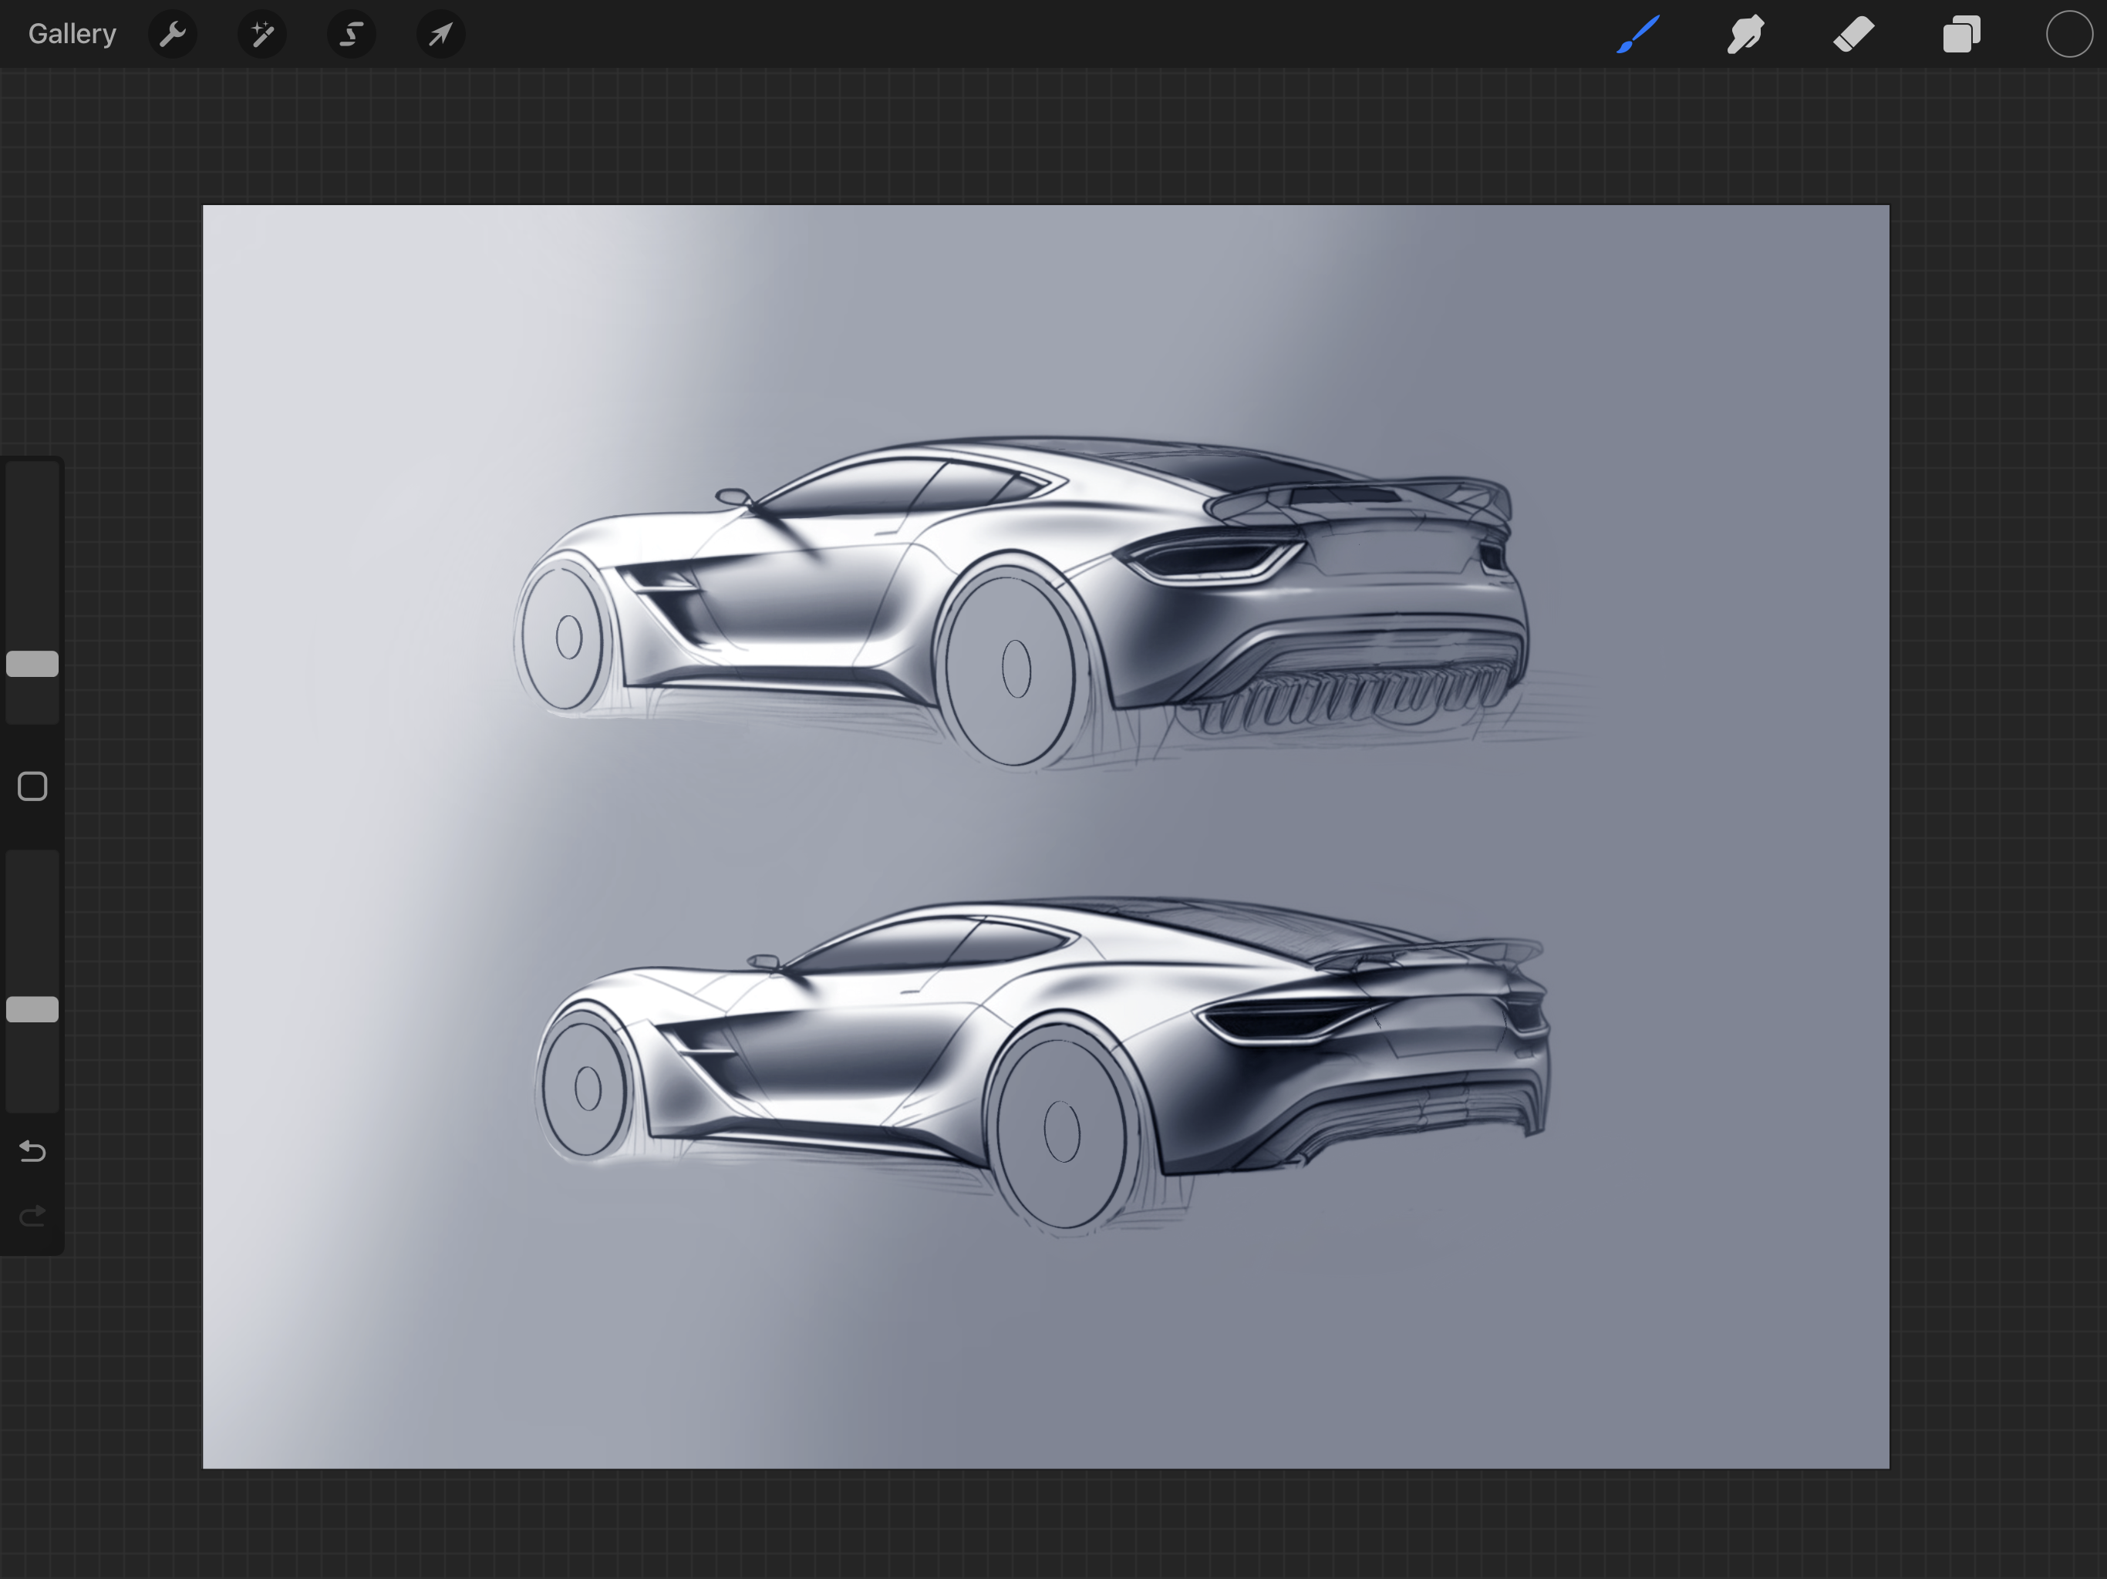
Task: Open the Layers panel
Action: click(1961, 34)
